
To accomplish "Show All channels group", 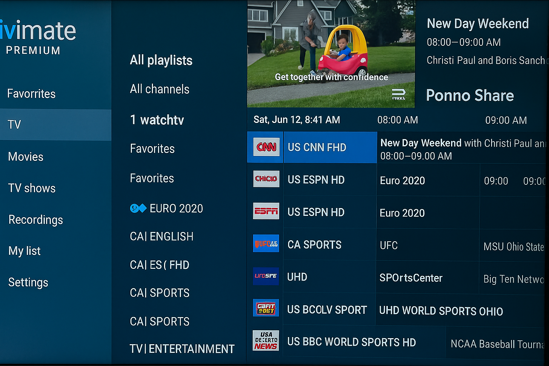I will (160, 89).
